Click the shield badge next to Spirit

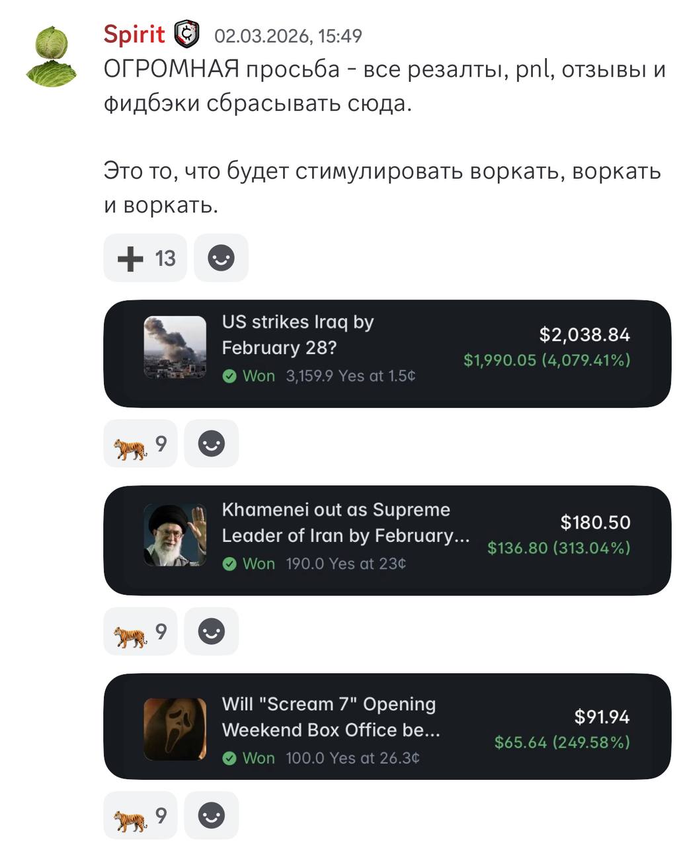[186, 34]
